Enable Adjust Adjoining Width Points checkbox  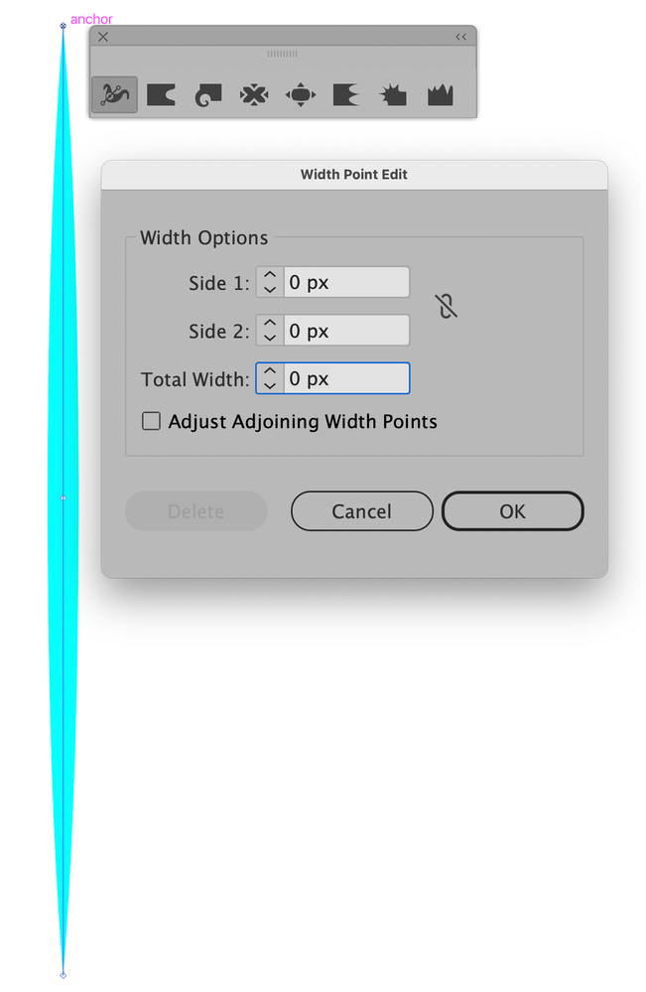pos(151,421)
